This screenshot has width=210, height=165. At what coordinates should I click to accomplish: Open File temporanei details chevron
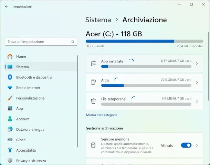click(197, 101)
